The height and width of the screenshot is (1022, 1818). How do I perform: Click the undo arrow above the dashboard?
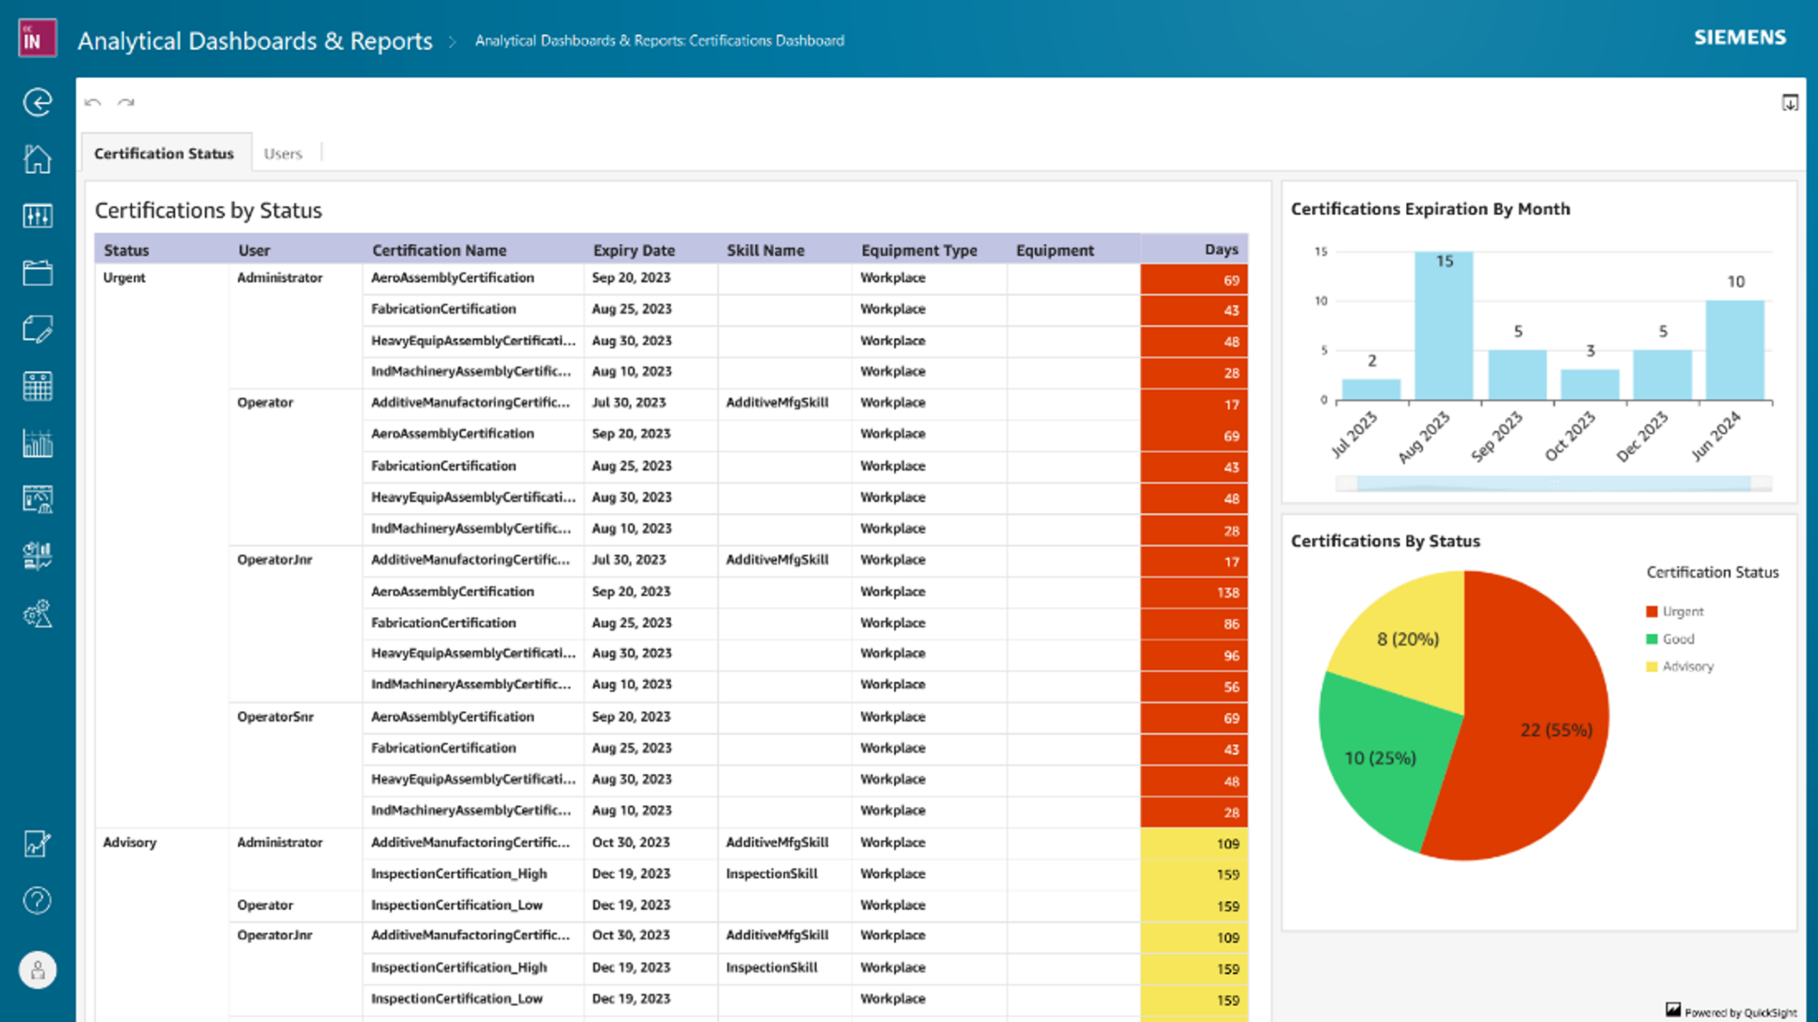[x=93, y=102]
